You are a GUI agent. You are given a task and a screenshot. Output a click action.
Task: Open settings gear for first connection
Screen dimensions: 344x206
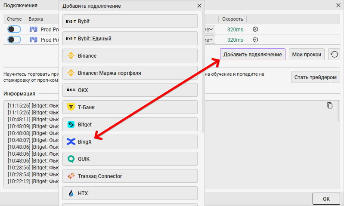[255, 29]
